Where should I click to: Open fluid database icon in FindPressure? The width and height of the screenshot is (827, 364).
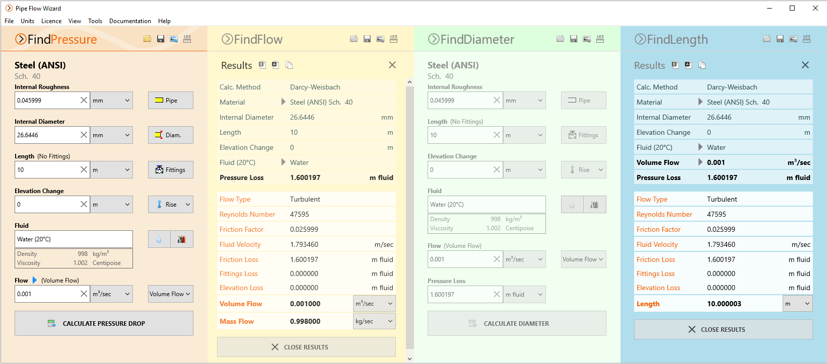point(182,239)
